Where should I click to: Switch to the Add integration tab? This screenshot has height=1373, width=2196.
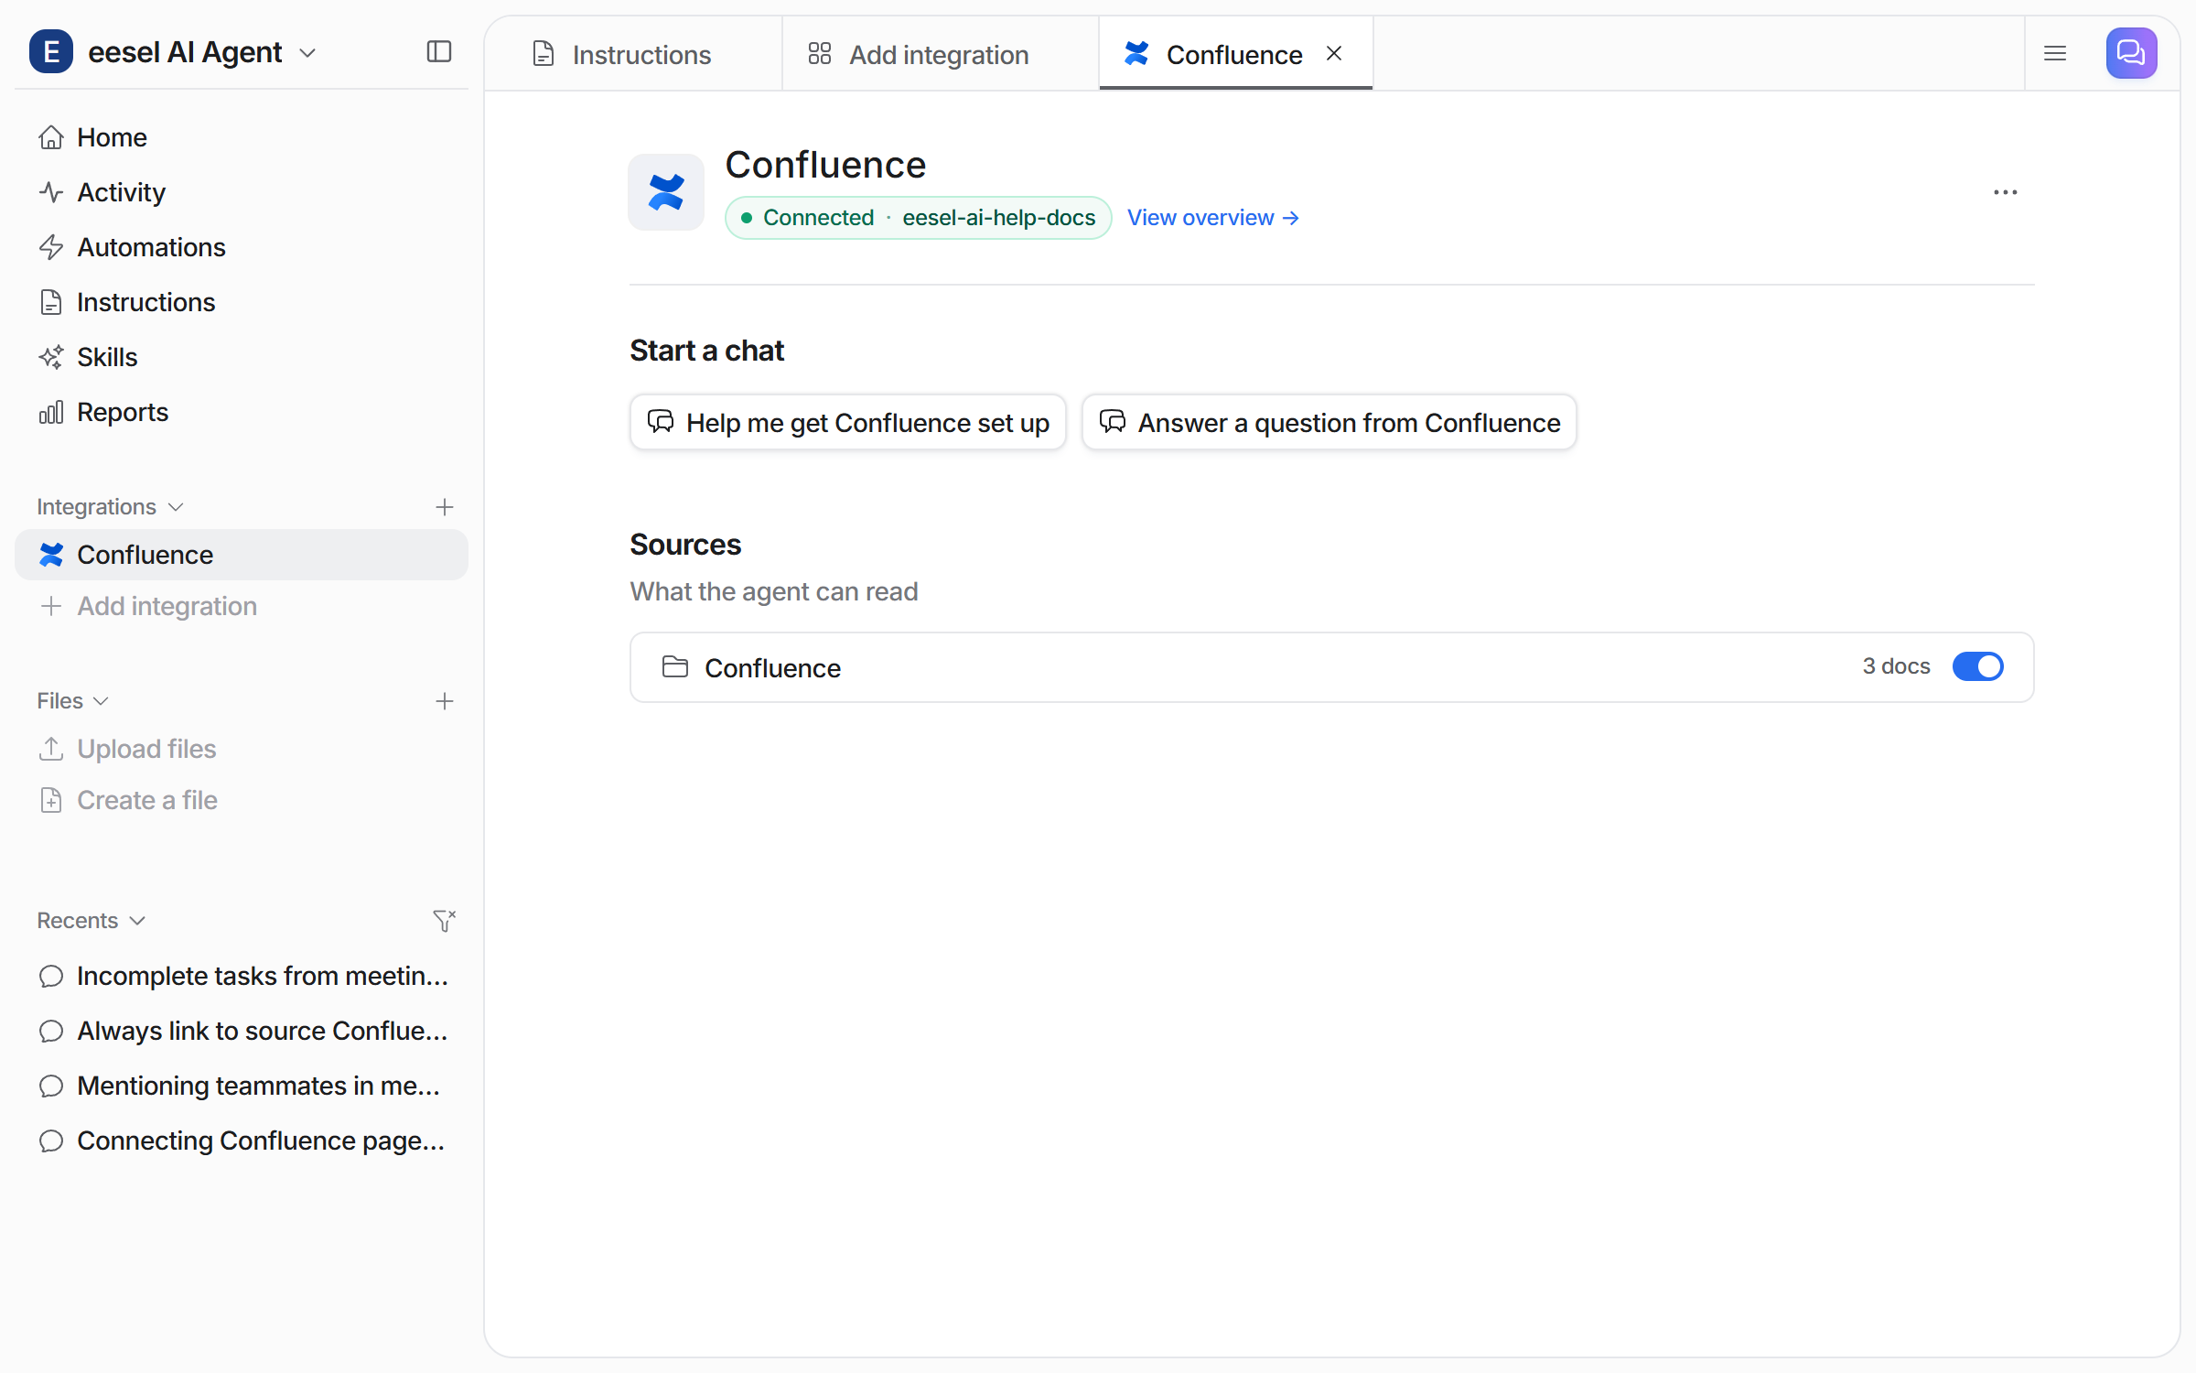941,54
